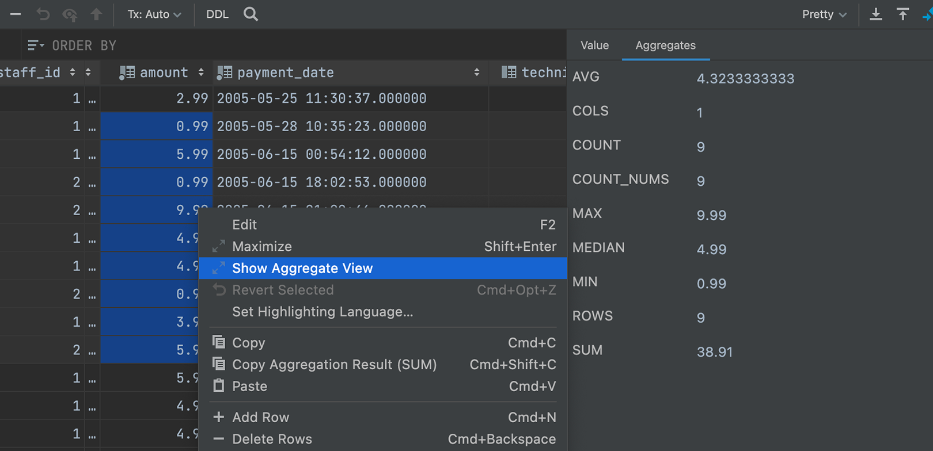Click the submit up arrow icon
Screen dimensions: 933x451
click(96, 14)
